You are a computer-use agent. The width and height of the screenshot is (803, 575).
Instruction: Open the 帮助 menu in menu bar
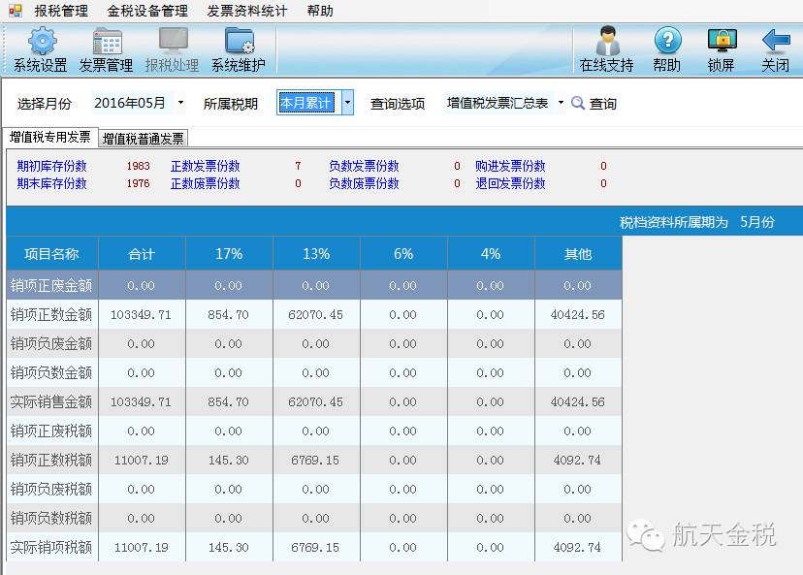[320, 11]
